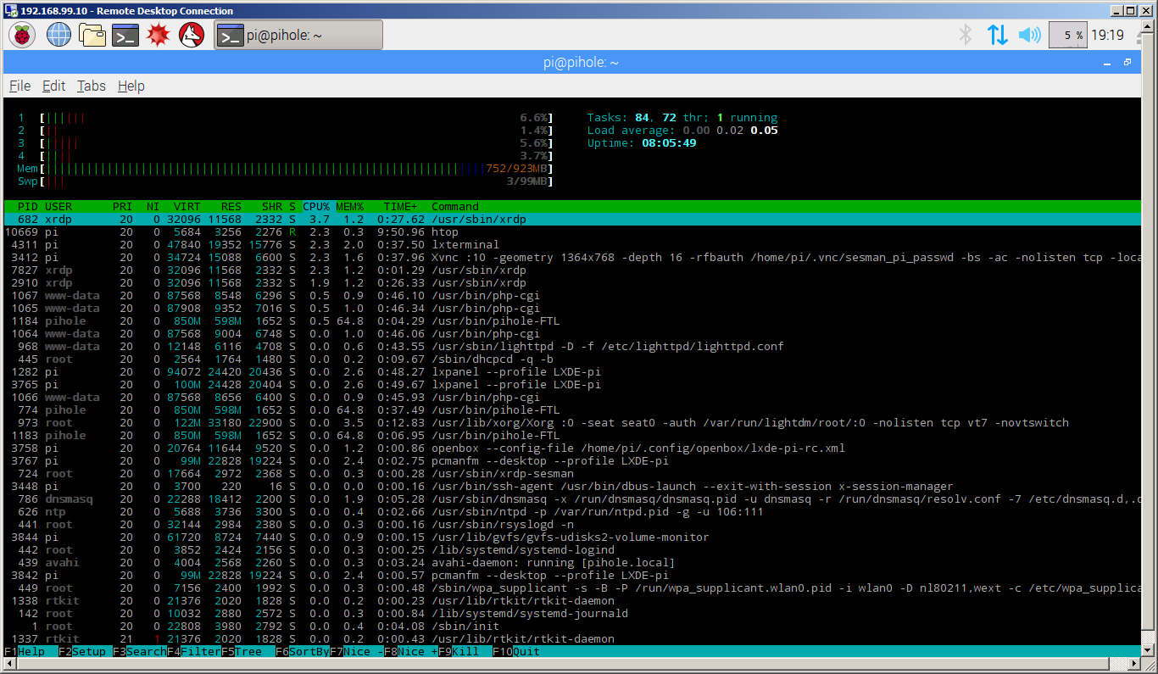Open the Raspberry Pi main menu
Screen dimensions: 1158x674
click(22, 35)
